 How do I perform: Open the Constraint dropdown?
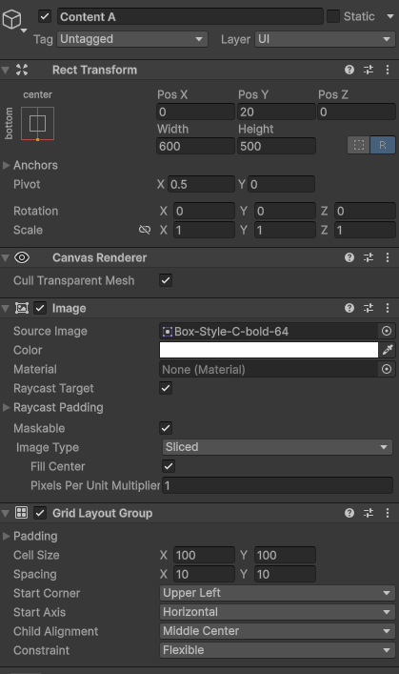click(x=277, y=650)
